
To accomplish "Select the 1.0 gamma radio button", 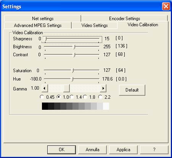I will click(x=59, y=97).
